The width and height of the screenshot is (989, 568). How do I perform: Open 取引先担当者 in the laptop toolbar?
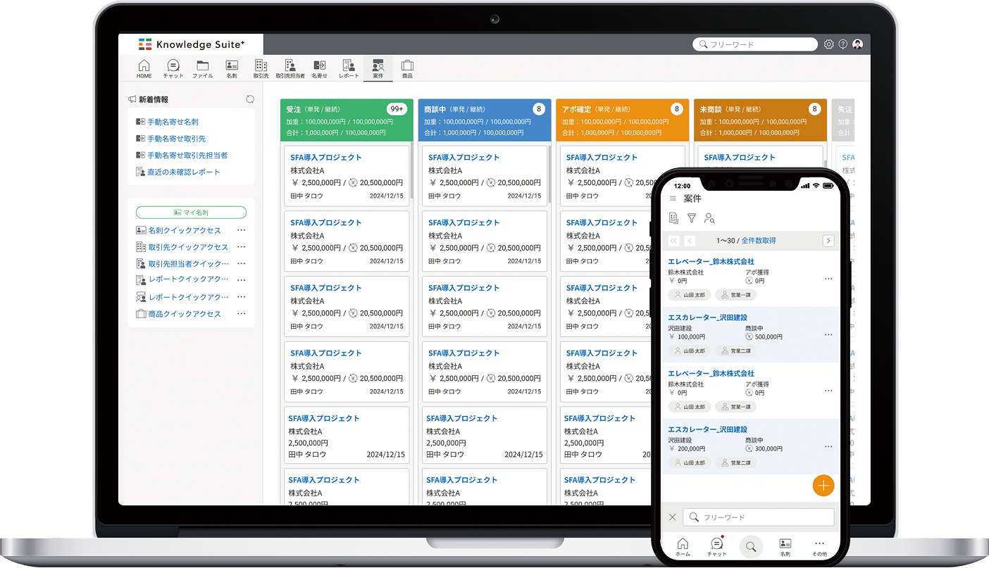pyautogui.click(x=290, y=68)
